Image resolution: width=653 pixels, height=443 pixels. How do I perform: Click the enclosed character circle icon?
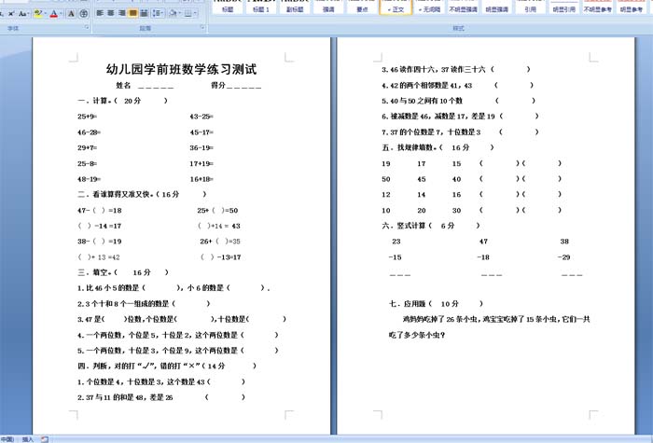coord(84,14)
